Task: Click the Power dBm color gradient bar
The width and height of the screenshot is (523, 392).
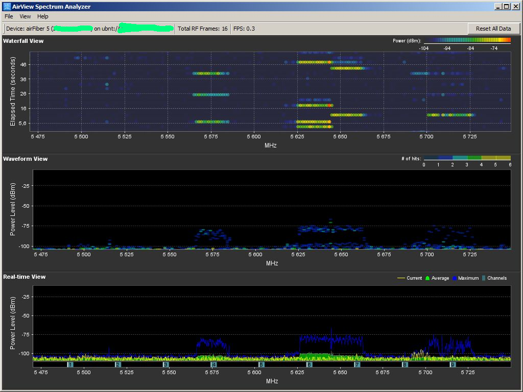Action: (467, 40)
